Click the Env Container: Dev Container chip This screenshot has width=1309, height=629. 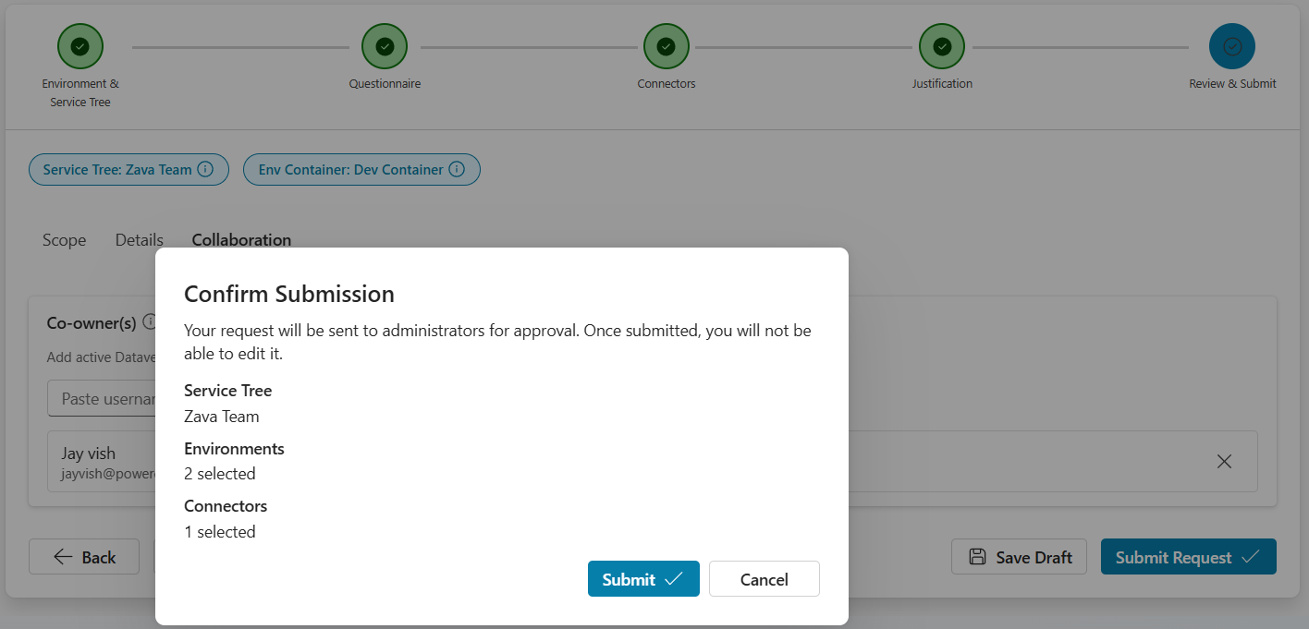point(361,170)
